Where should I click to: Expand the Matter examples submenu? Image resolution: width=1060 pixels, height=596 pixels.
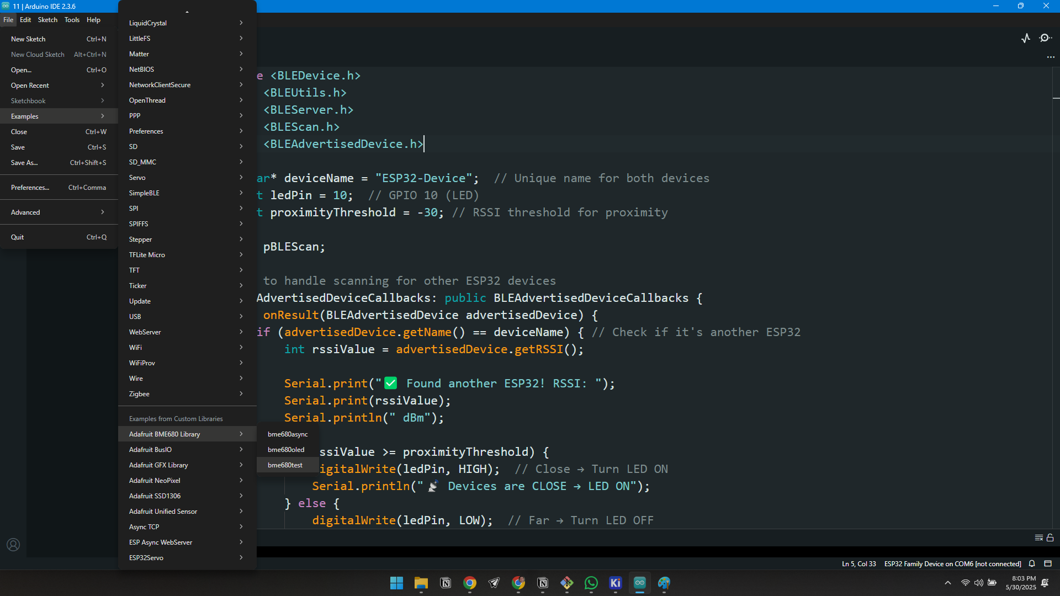(187, 54)
